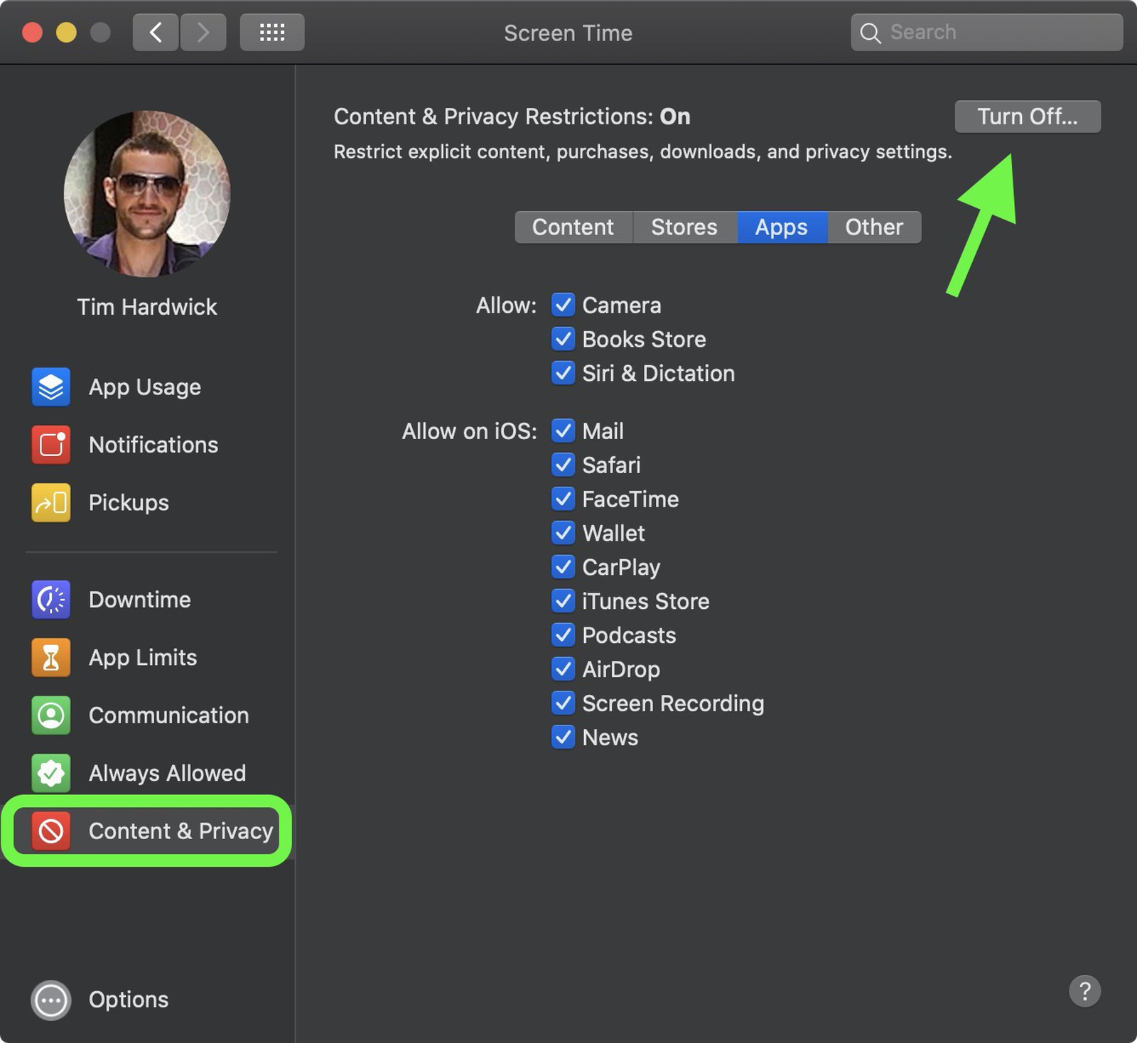Click inside the Search field
The width and height of the screenshot is (1137, 1043).
[x=986, y=32]
